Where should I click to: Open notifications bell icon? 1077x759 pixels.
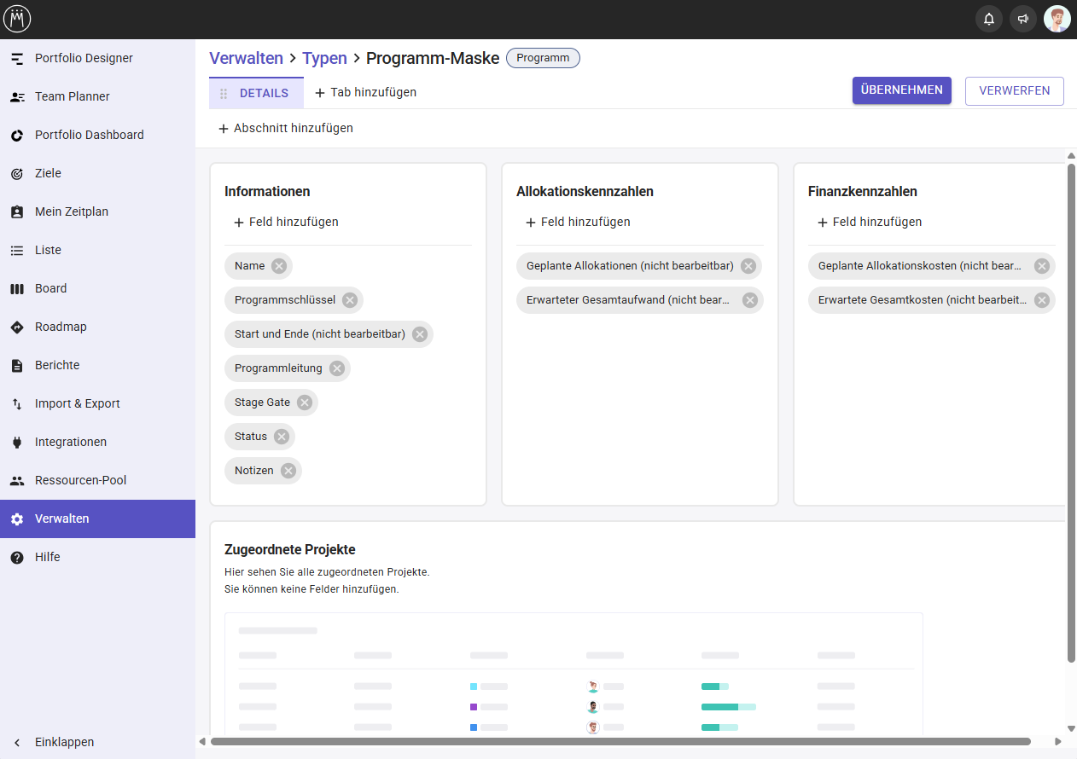pyautogui.click(x=989, y=19)
